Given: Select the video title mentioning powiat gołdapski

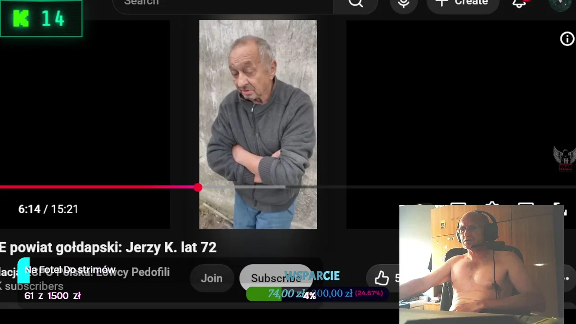Looking at the screenshot, I should coord(108,247).
